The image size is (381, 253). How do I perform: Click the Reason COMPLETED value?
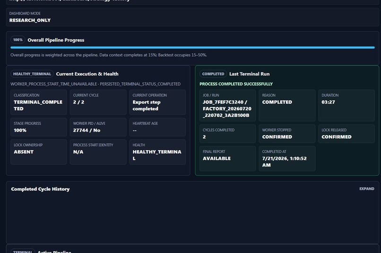pos(277,102)
